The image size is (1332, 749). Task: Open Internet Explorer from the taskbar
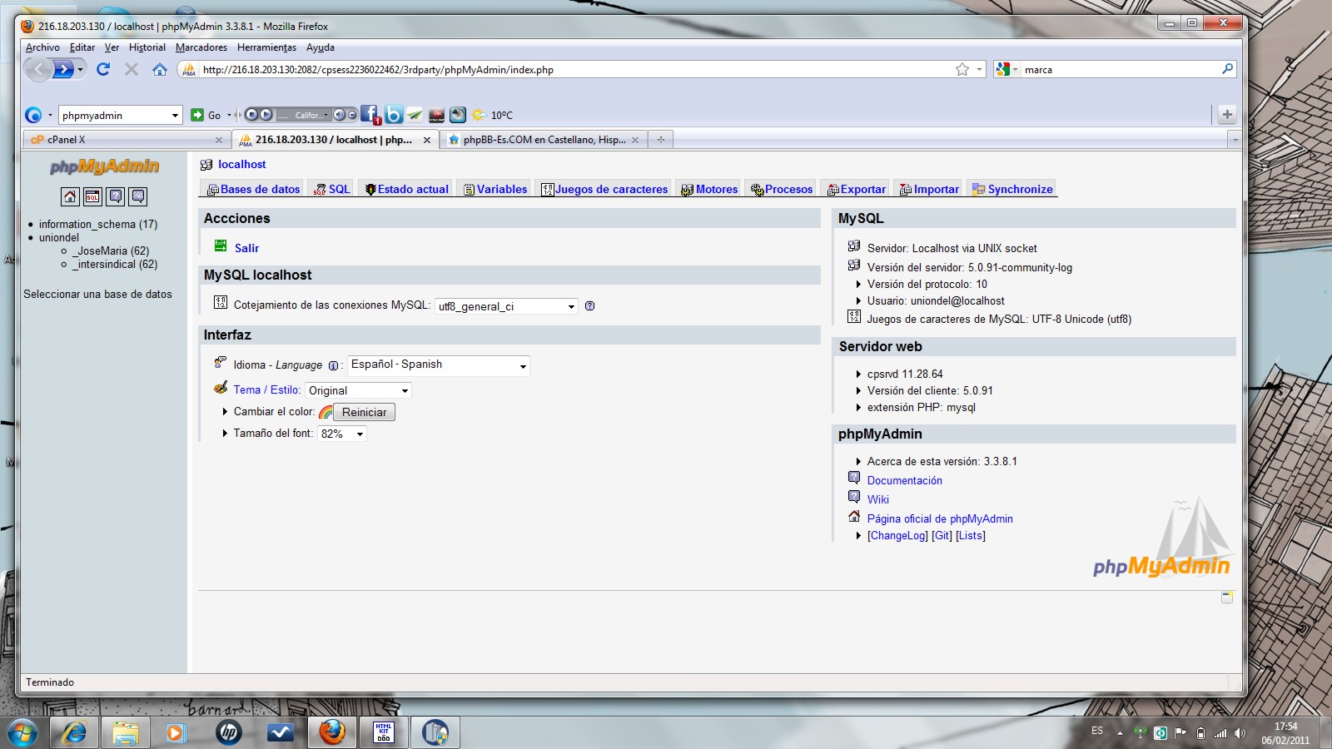click(x=75, y=732)
